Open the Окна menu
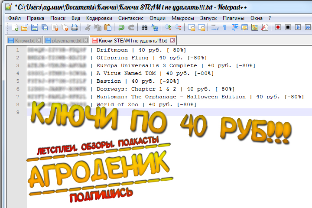Image resolution: width=312 pixels, height=208 pixels. click(256, 18)
